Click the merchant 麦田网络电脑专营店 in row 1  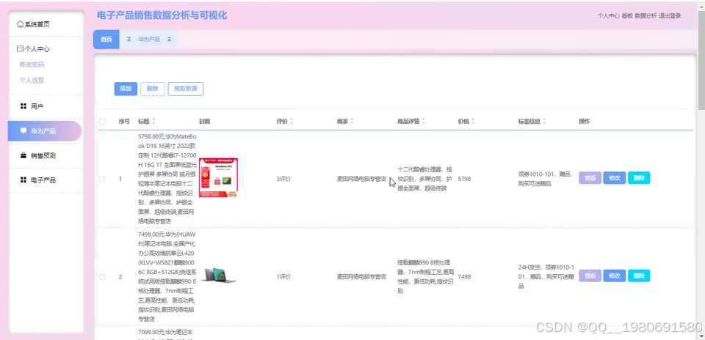tap(361, 179)
